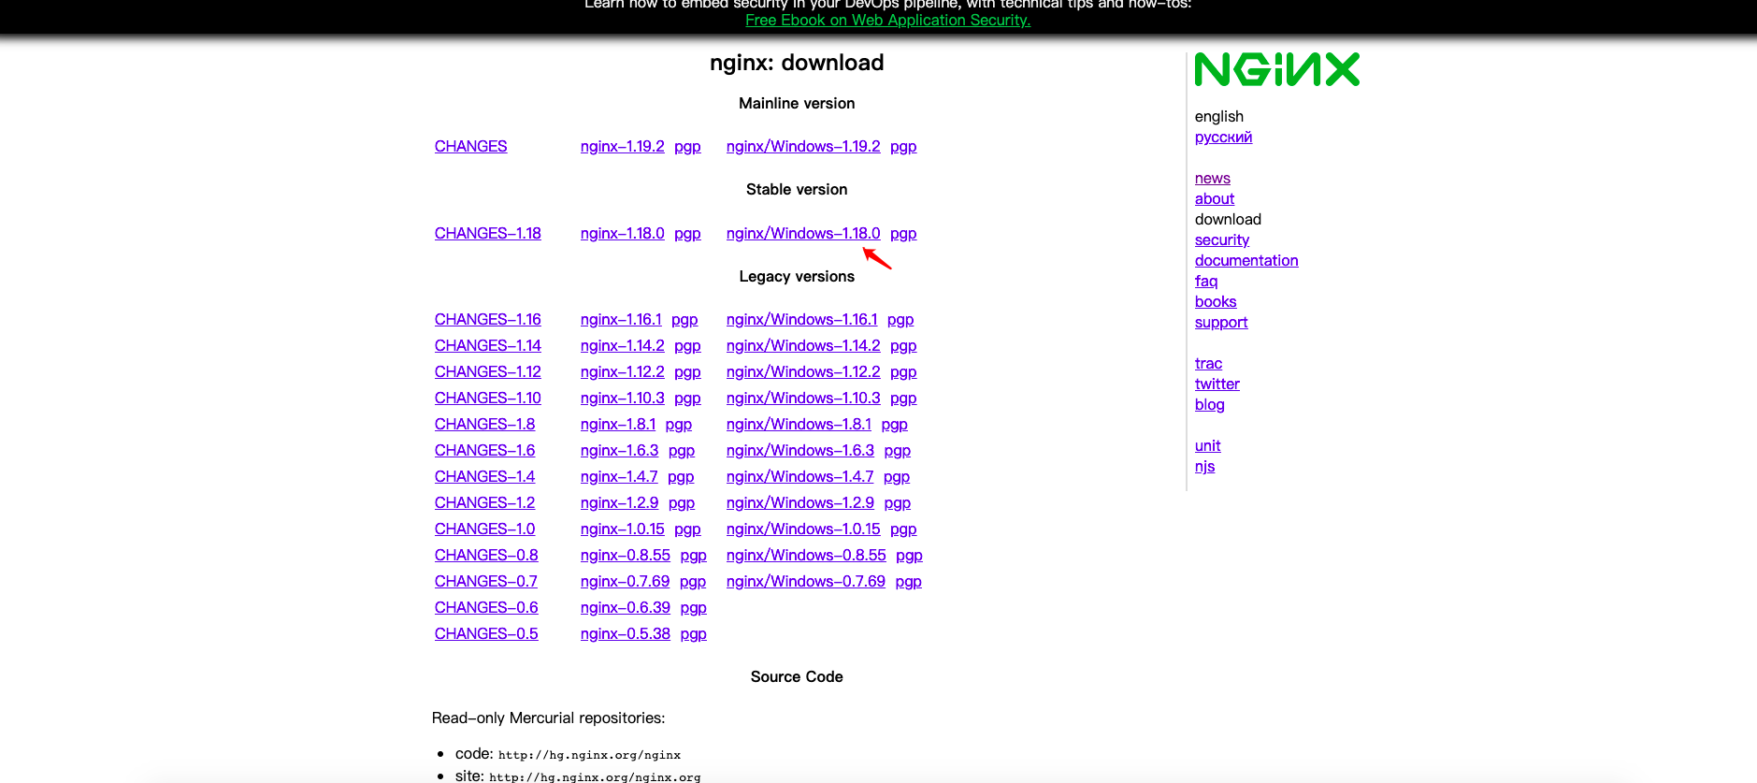
Task: Open the faq page
Action: tap(1206, 282)
